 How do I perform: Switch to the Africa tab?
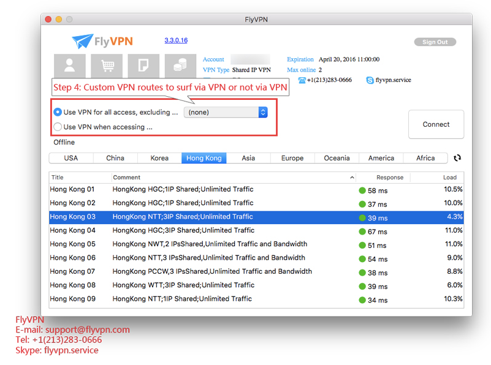(x=425, y=158)
